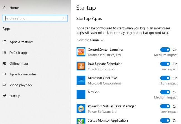This screenshot has height=124, width=181.
Task: Select Video playback settings
Action: click(21, 85)
